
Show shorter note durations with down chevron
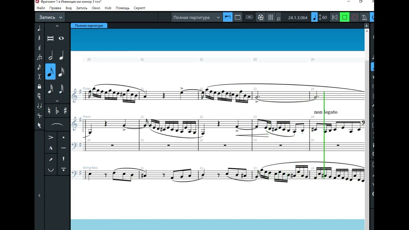[57, 101]
